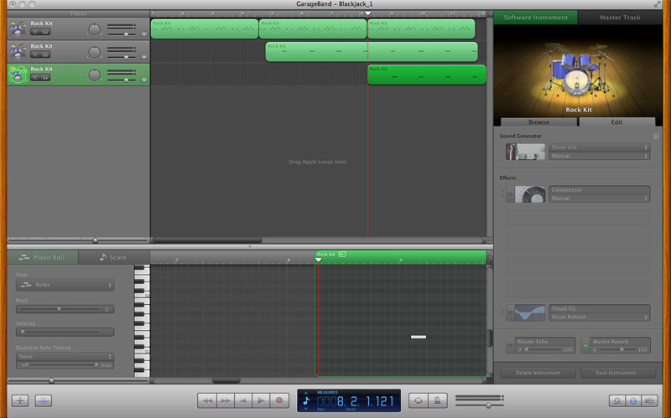
Task: Click the help question mark in Sound Generator
Action: [656, 137]
